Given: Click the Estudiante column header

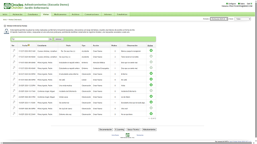Looking at the screenshot, I should [42, 46].
